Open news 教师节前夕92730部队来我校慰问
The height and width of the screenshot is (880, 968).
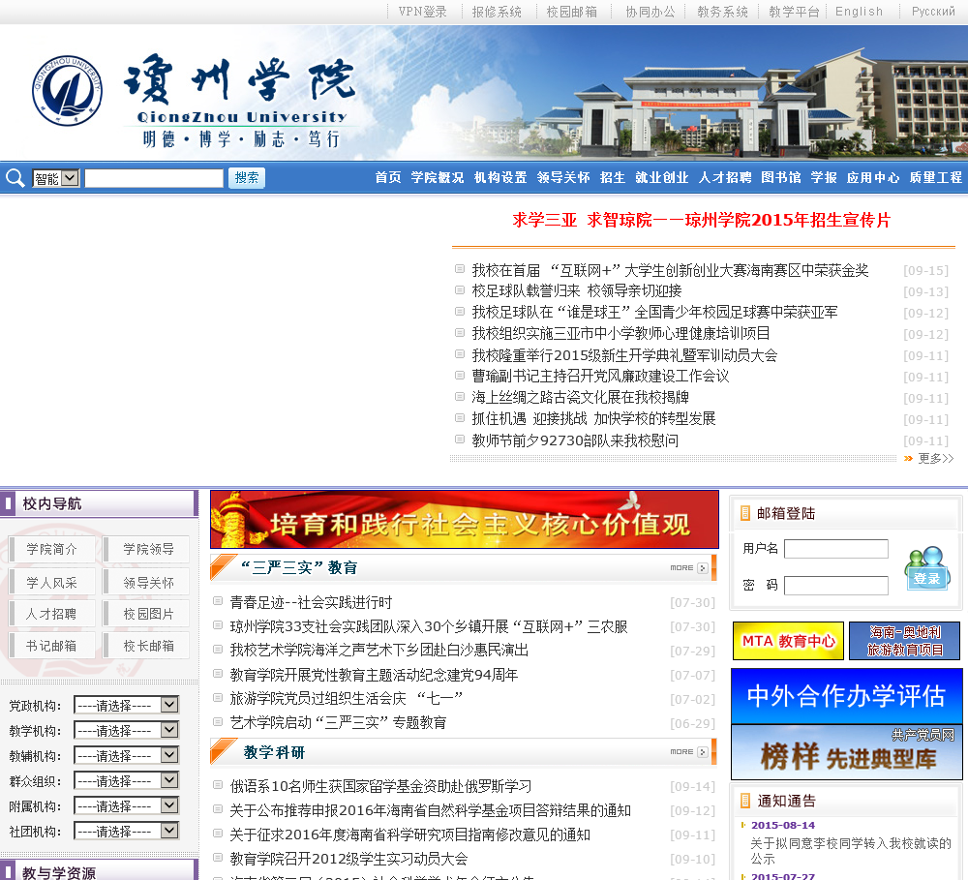tap(575, 440)
